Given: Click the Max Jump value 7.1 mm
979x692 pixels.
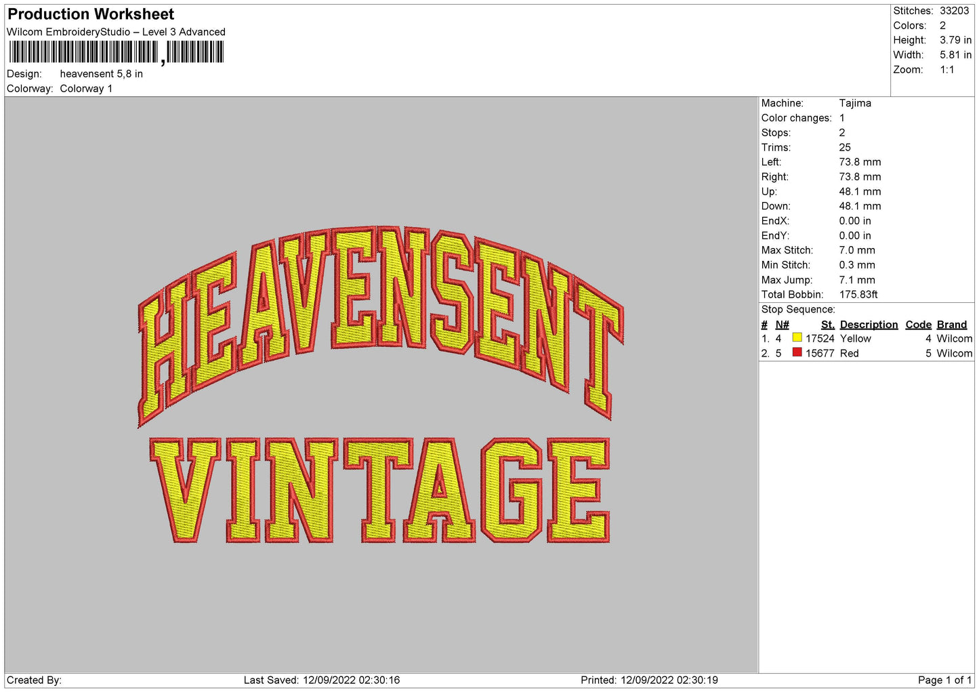Looking at the screenshot, I should [x=857, y=280].
